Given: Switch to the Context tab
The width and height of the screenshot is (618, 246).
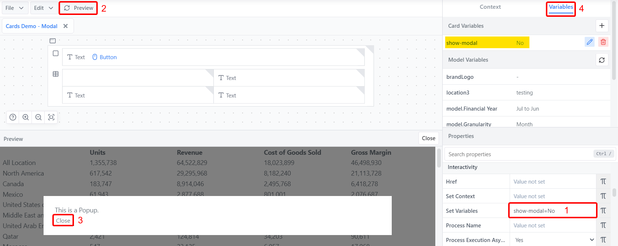Looking at the screenshot, I should pos(490,7).
